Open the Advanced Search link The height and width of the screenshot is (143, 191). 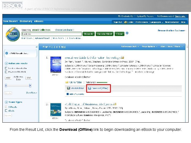(42, 38)
